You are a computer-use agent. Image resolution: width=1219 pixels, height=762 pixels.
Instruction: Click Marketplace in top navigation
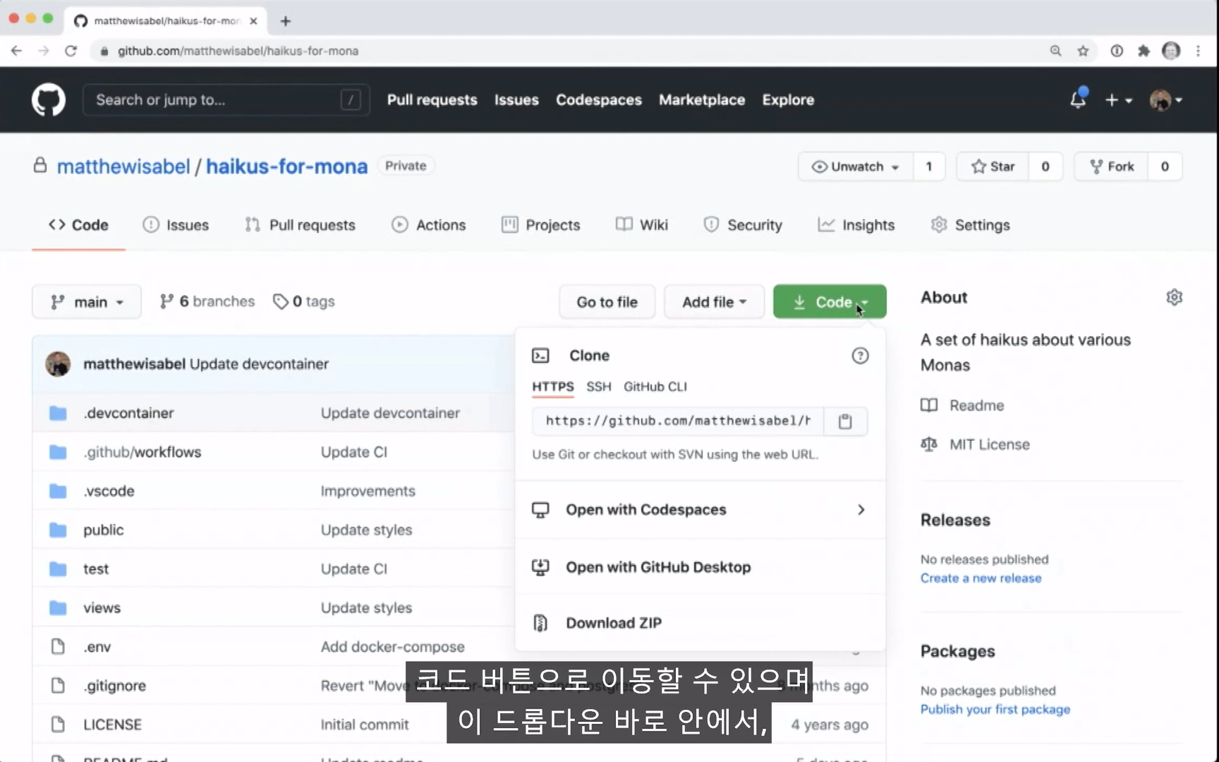702,100
